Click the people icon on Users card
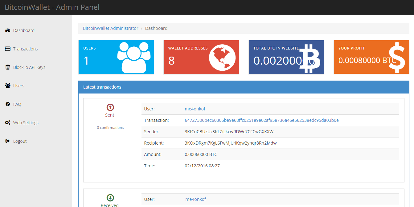The image size is (414, 207). click(134, 57)
